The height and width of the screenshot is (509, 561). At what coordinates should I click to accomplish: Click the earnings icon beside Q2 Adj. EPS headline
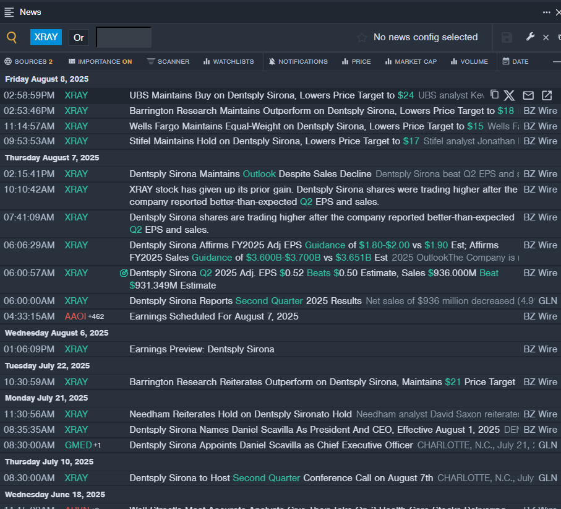(x=124, y=273)
